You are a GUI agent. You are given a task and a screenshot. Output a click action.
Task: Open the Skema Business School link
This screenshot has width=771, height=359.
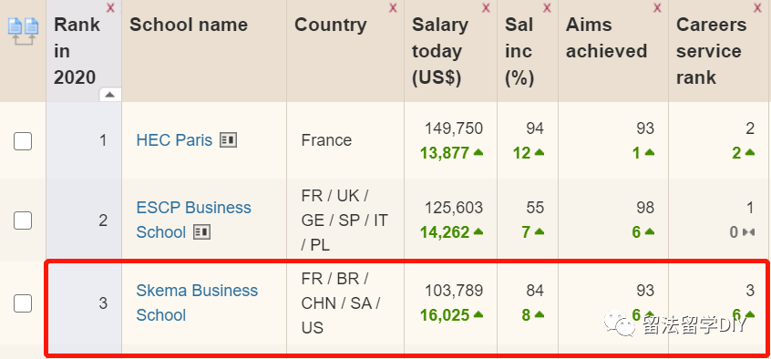click(197, 303)
